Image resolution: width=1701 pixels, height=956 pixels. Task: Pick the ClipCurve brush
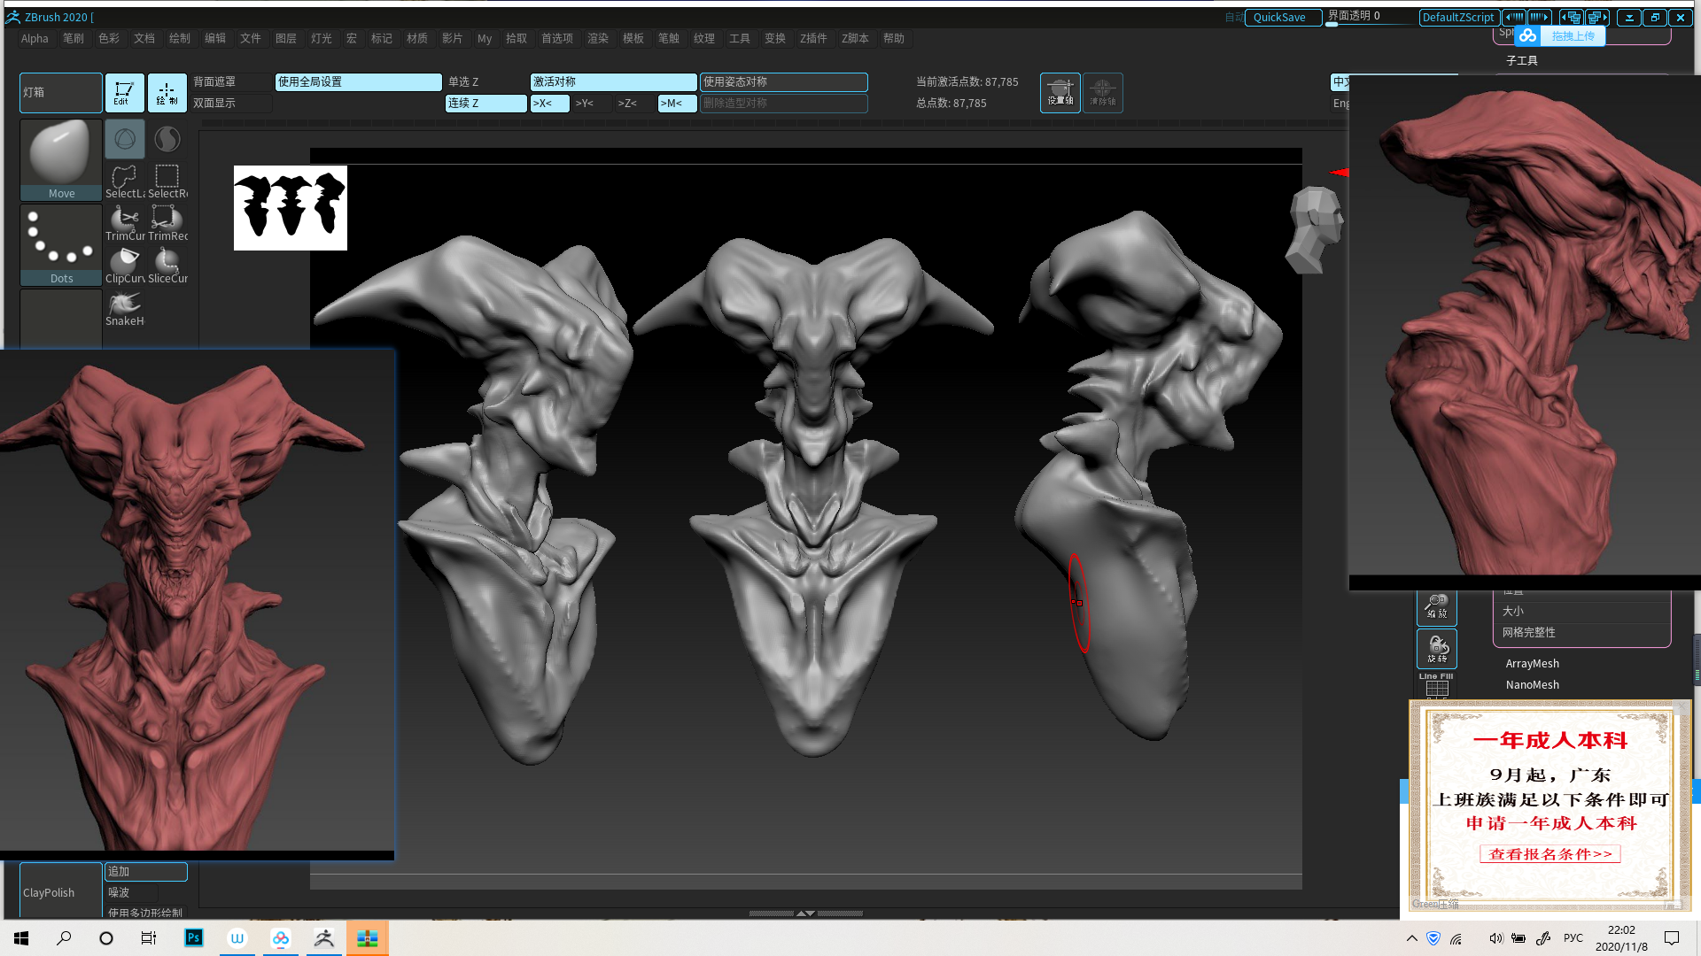click(125, 266)
